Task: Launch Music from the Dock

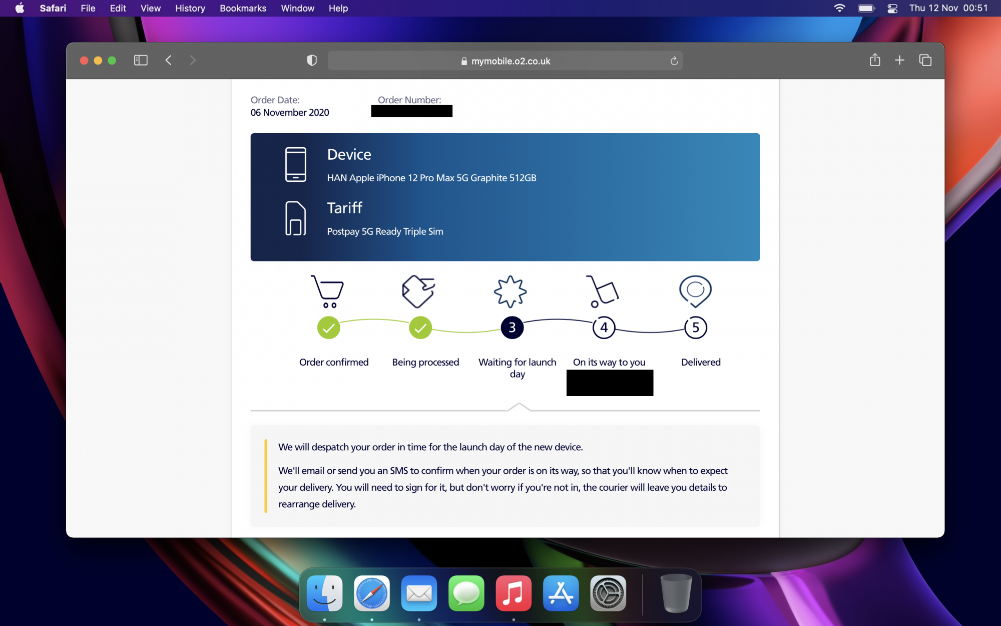Action: (x=513, y=593)
